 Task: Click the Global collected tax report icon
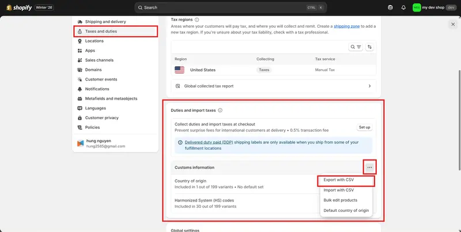click(x=177, y=86)
